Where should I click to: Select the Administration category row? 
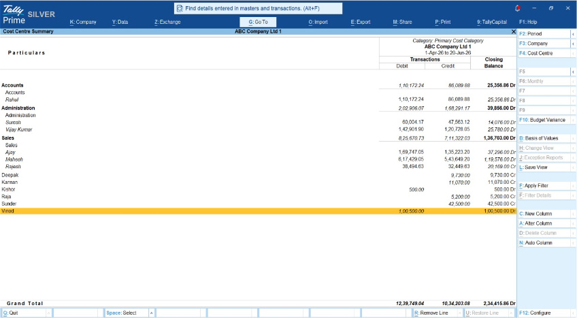[258, 108]
